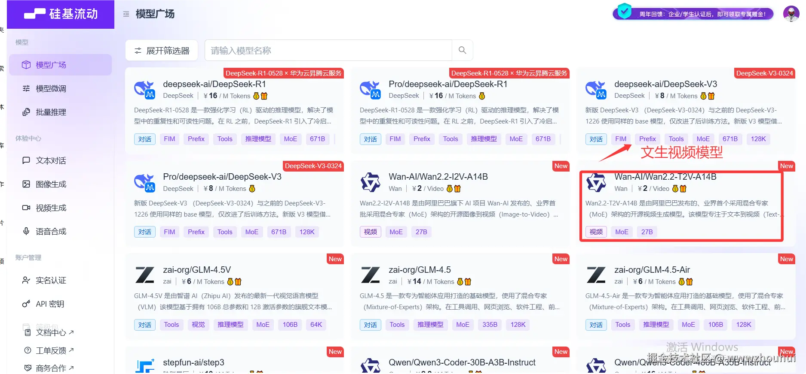This screenshot has width=806, height=374.
Task: Click the coin icon on Pro/deepseek-ai/DeepSeek-R1 card
Action: pyautogui.click(x=482, y=96)
